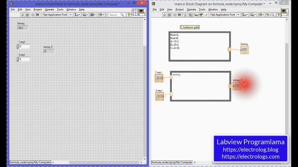Click Run Continuously in Front Panel toolbar
298x167 pixels.
pos(27,15)
